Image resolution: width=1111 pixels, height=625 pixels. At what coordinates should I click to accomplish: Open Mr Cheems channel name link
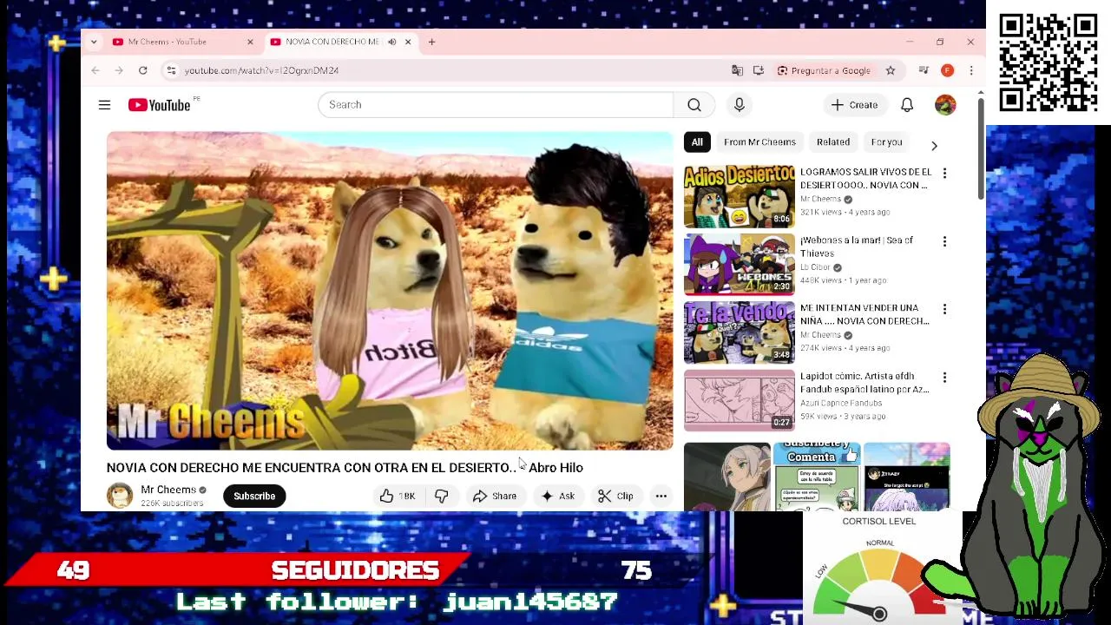(168, 490)
